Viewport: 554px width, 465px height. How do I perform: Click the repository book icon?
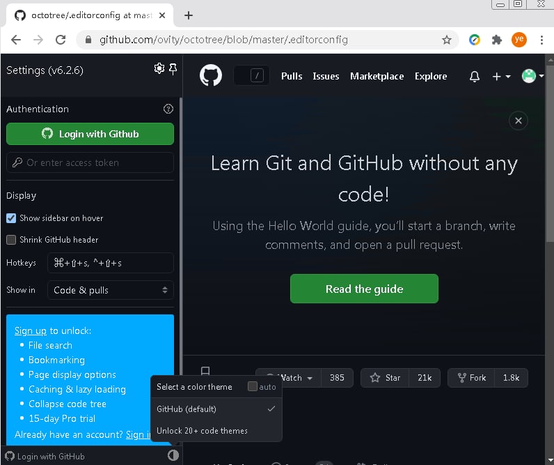205,371
